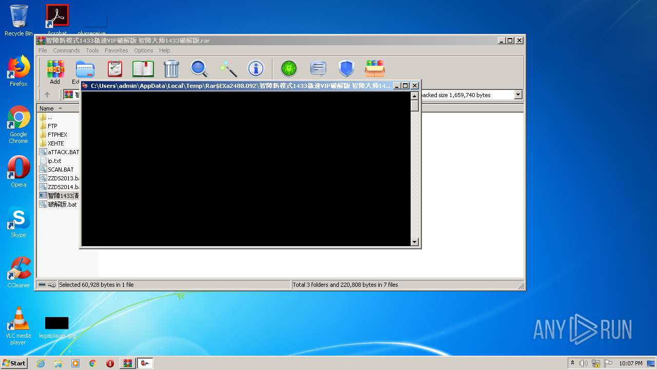
Task: Click the Wizard wand icon
Action: [228, 68]
